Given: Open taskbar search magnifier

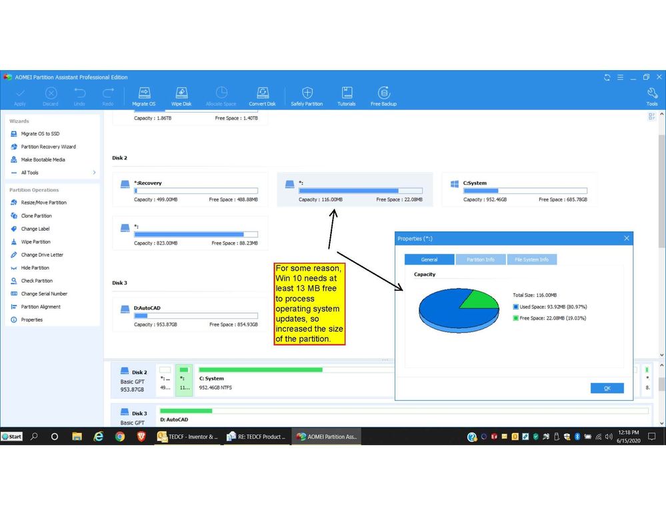Looking at the screenshot, I should click(x=35, y=436).
